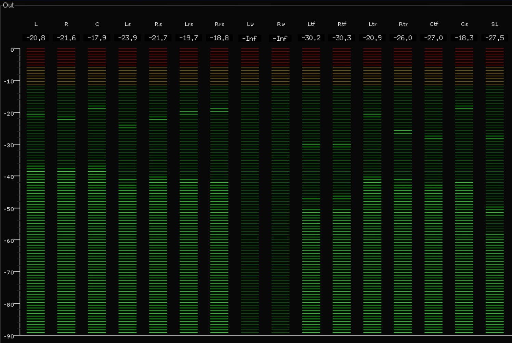Click the L channel peak readout -20.8
The image size is (512, 343).
click(x=36, y=38)
